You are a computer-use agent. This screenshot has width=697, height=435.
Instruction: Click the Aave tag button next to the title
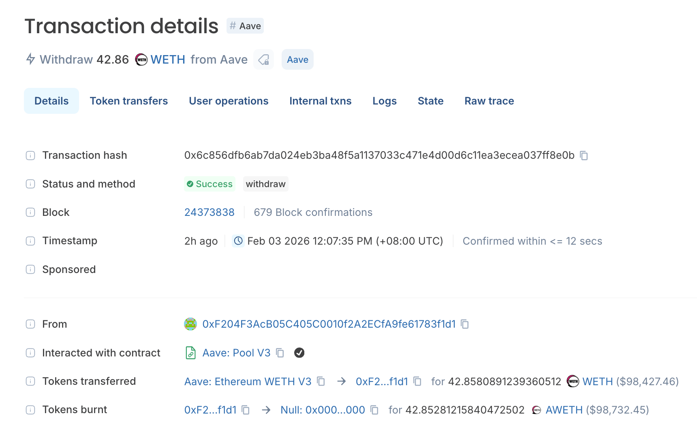pos(297,60)
